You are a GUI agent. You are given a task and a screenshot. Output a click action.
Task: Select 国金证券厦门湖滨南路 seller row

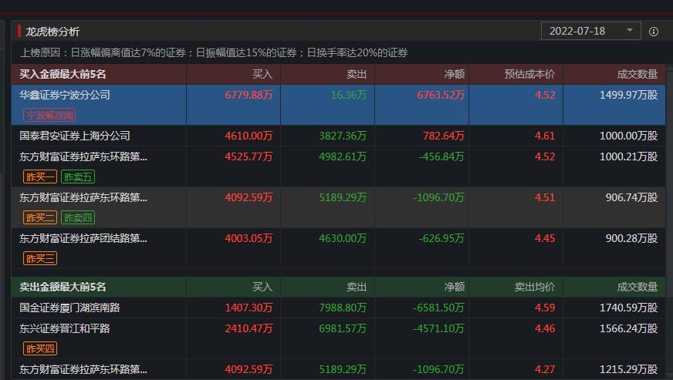69,308
